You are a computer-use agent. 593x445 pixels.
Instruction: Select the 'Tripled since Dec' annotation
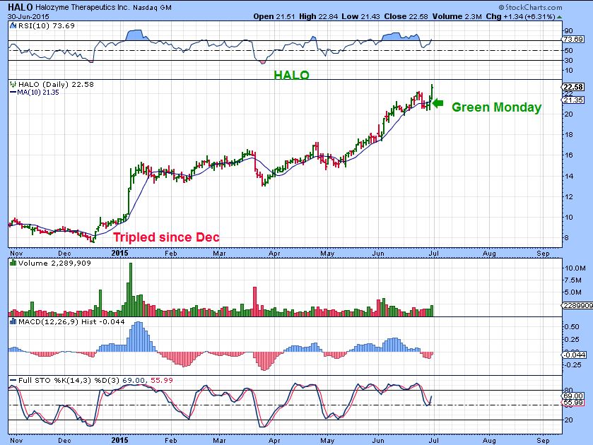click(166, 237)
